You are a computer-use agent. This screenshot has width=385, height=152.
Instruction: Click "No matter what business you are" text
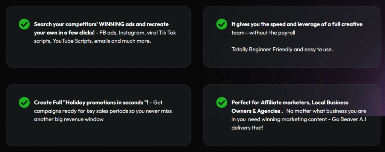pos(326,111)
